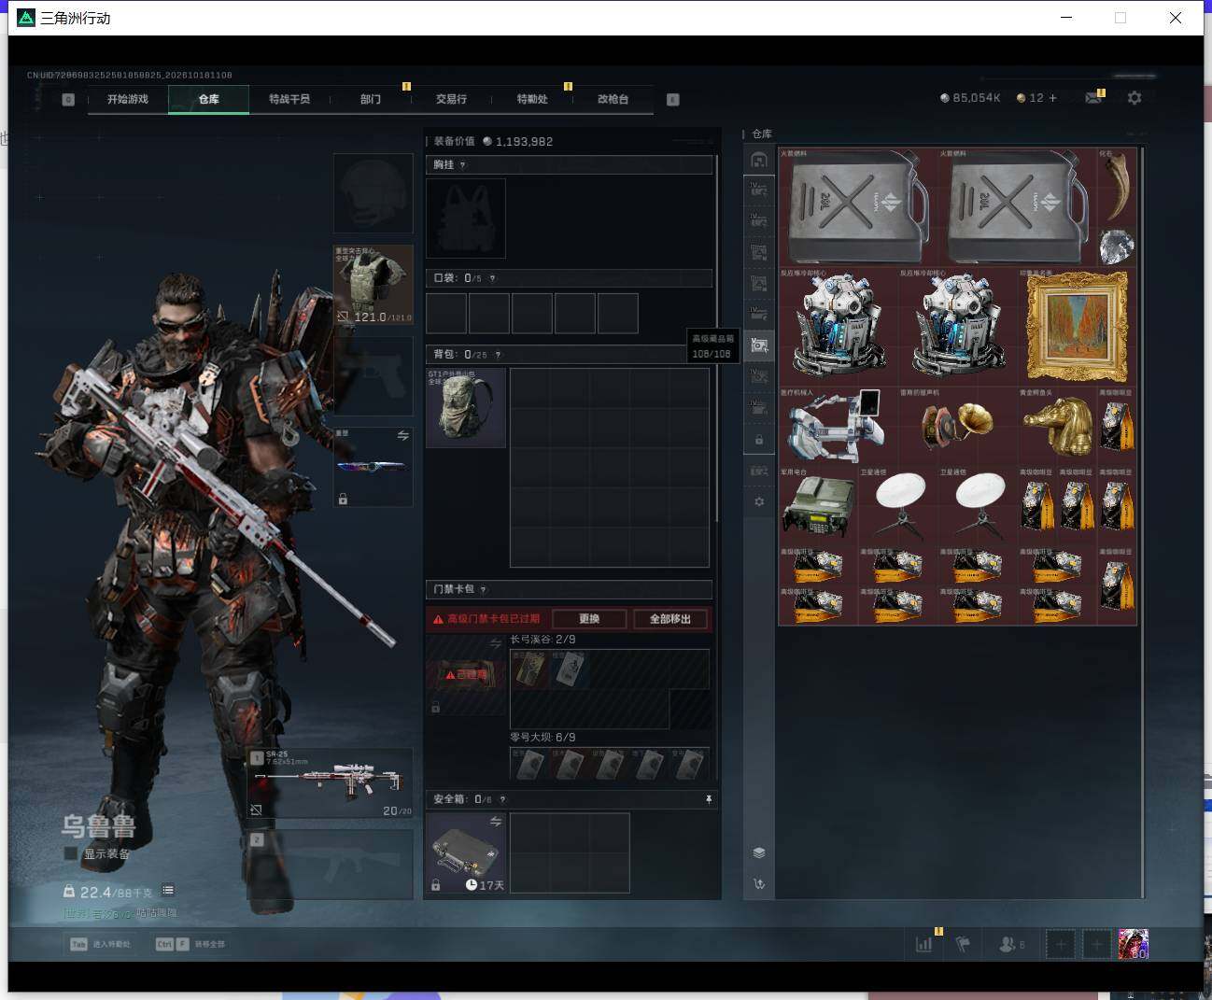Select the GT1 backpack item
Image resolution: width=1212 pixels, height=1000 pixels.
point(466,408)
